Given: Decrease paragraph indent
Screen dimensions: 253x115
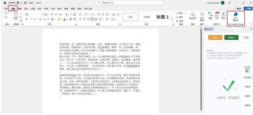Looking at the screenshot, I should point(99,15).
